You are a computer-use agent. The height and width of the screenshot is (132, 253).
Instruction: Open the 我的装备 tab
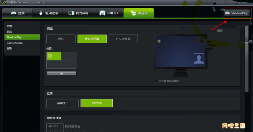pos(78,13)
